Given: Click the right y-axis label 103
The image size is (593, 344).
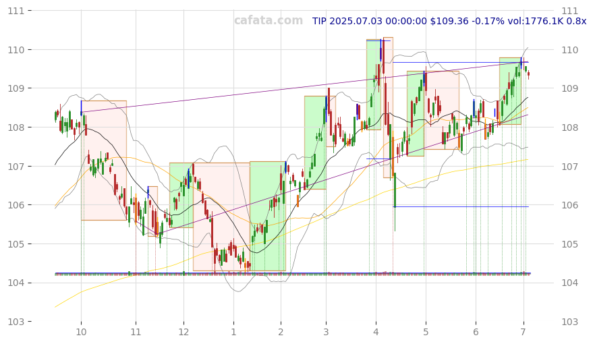Looking at the screenshot, I should click(569, 322).
